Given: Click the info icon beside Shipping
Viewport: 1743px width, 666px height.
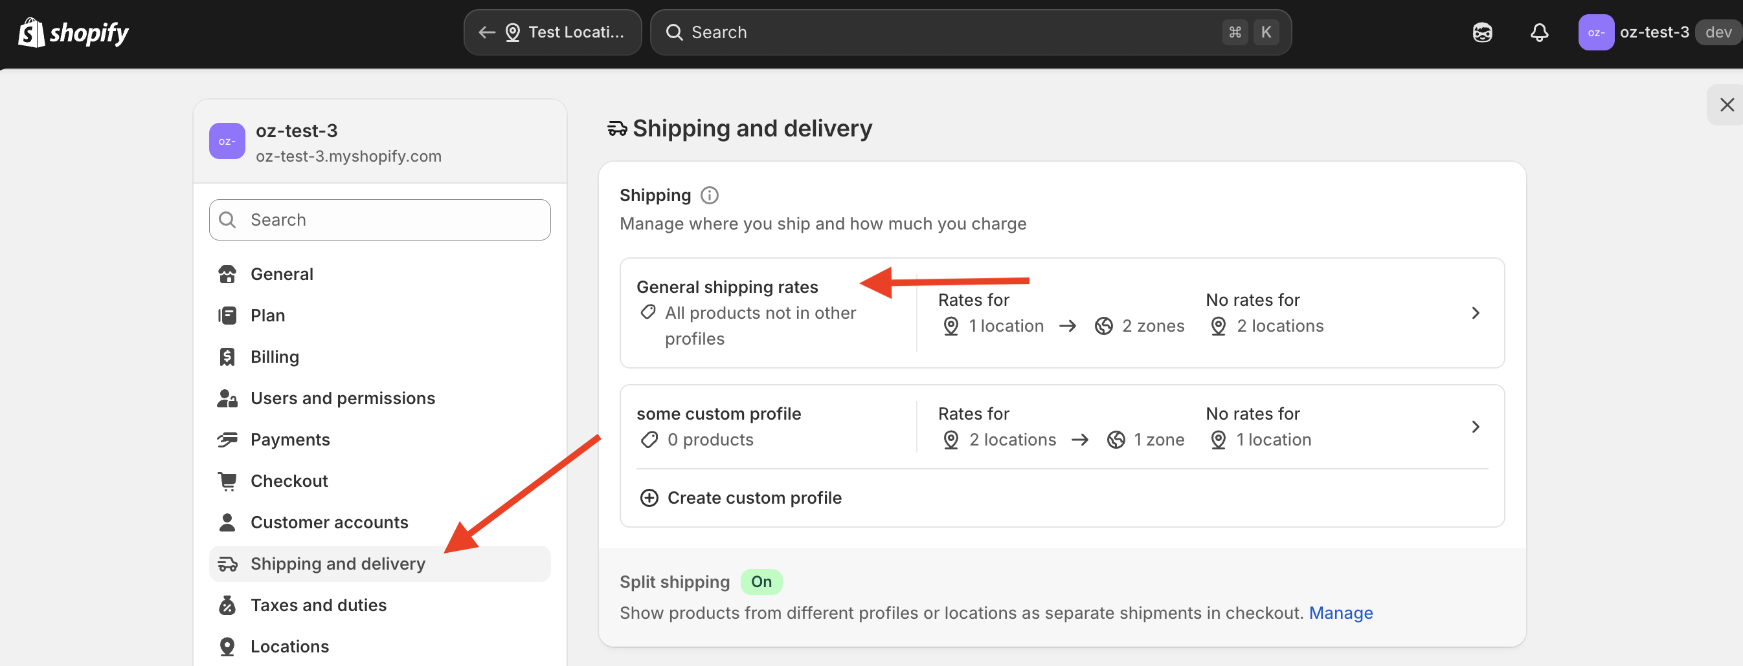Looking at the screenshot, I should click(x=709, y=195).
